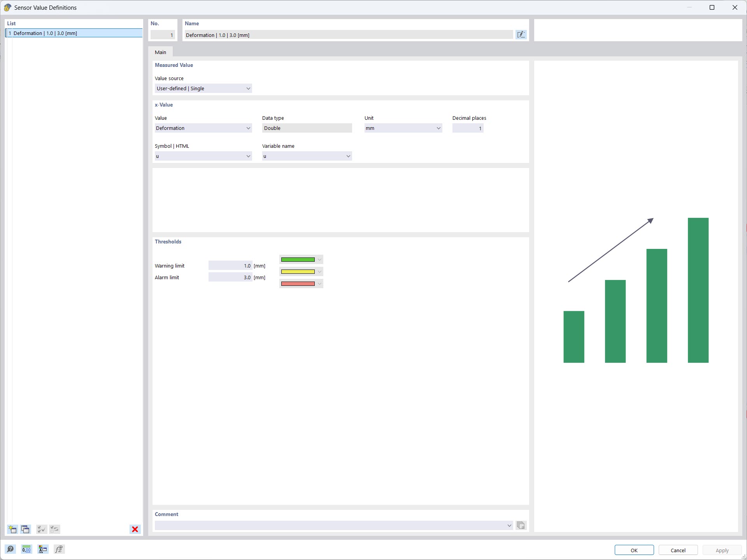The height and width of the screenshot is (560, 747).
Task: Select Deformation entry in the List
Action: click(x=74, y=33)
